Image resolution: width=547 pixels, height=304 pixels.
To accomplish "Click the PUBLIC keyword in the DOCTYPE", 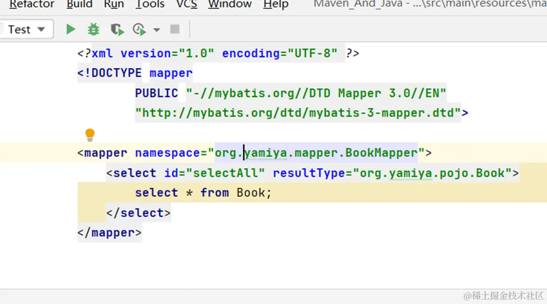I will pos(157,93).
